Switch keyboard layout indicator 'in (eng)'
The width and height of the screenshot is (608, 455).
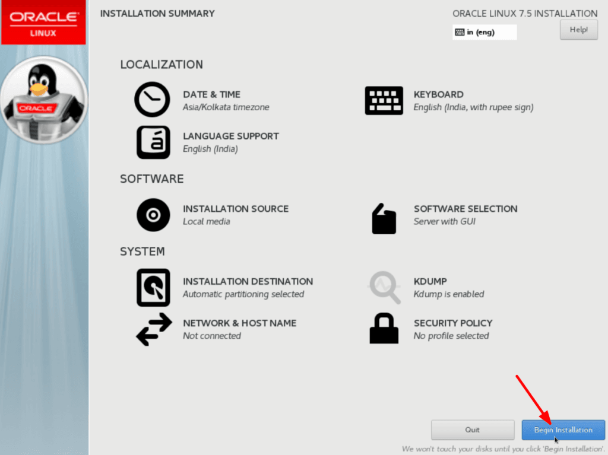[484, 32]
